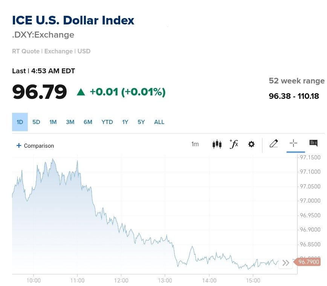Show the 5Y range chart
This screenshot has height=286, width=327.
(x=141, y=122)
